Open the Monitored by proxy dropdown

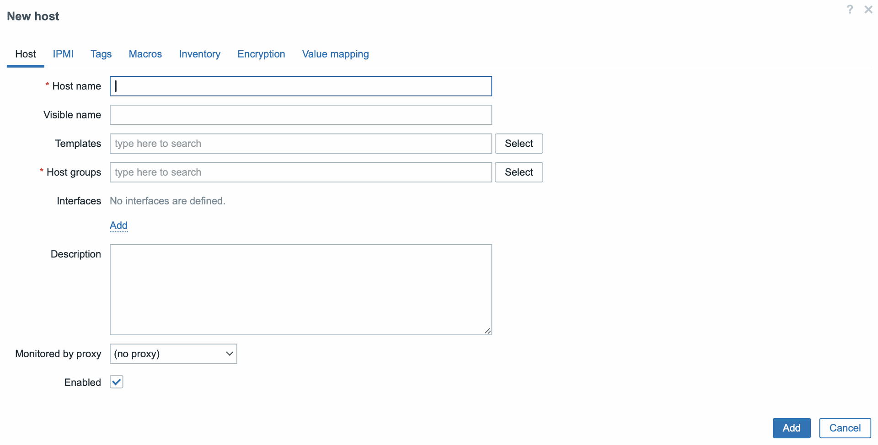173,354
